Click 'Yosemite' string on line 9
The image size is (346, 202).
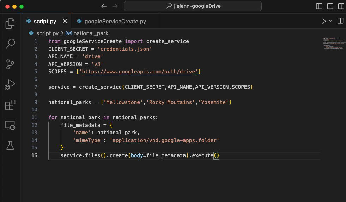coord(213,102)
